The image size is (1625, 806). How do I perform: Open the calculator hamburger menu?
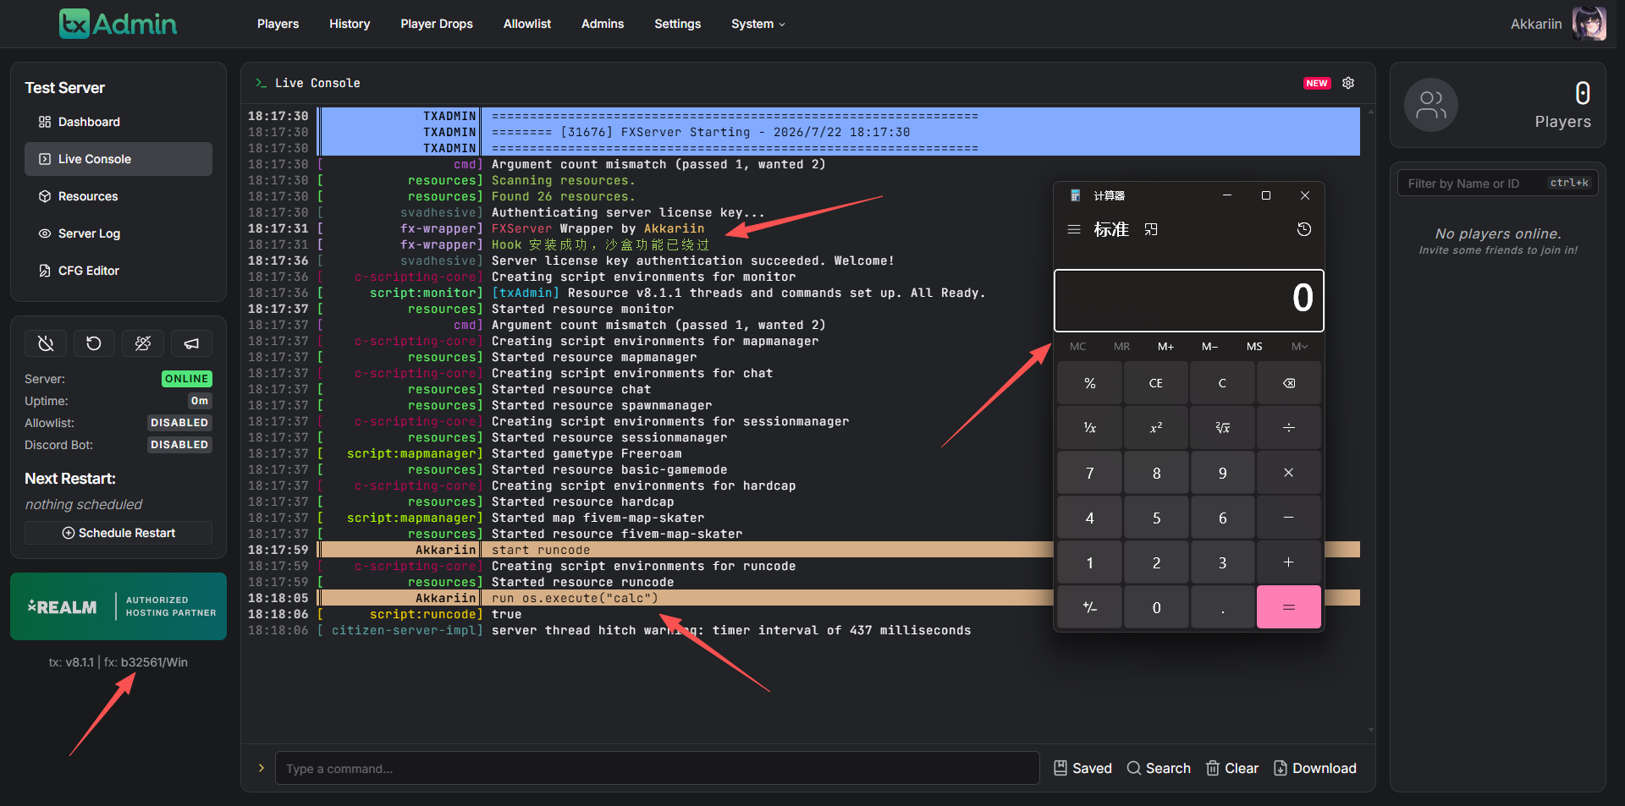1074,229
